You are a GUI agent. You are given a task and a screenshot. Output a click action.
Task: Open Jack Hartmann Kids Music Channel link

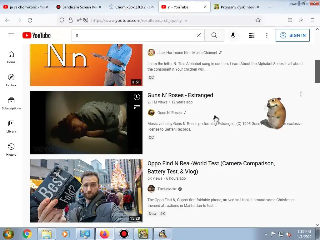pos(187,52)
